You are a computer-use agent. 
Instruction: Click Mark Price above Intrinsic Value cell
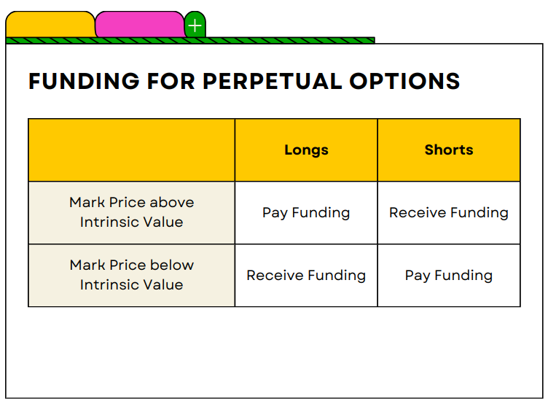131,213
